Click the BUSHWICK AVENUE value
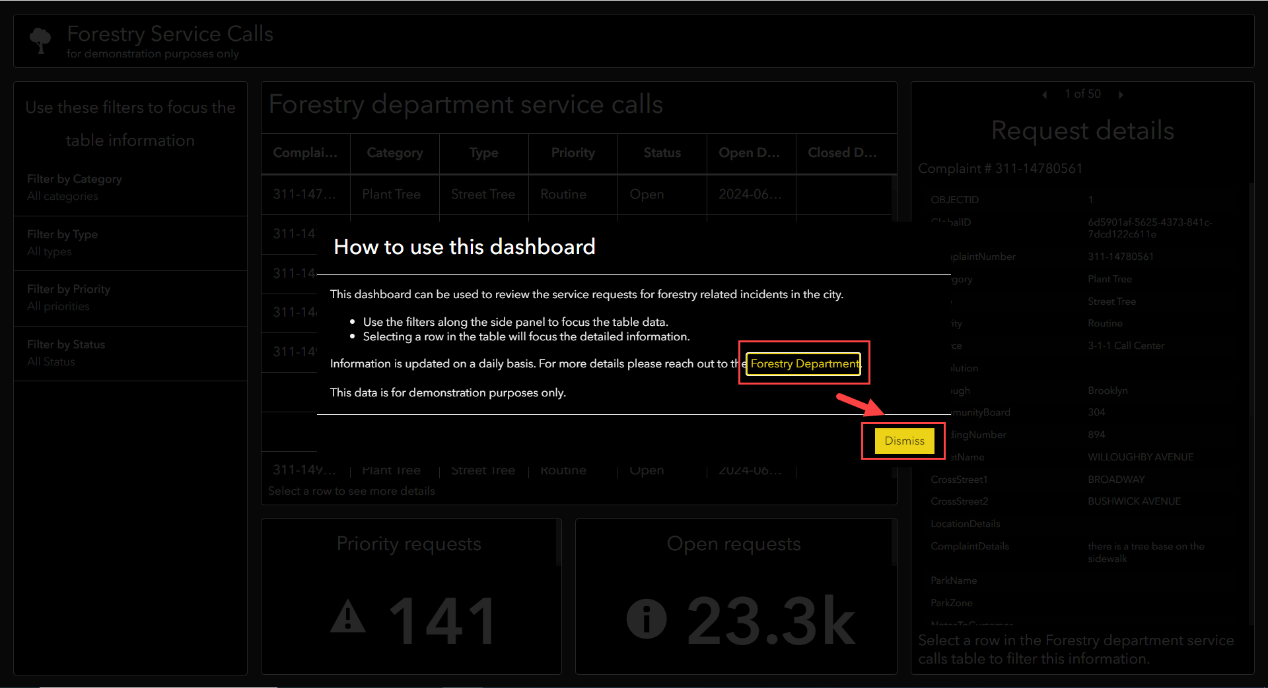The width and height of the screenshot is (1268, 688). 1134,501
